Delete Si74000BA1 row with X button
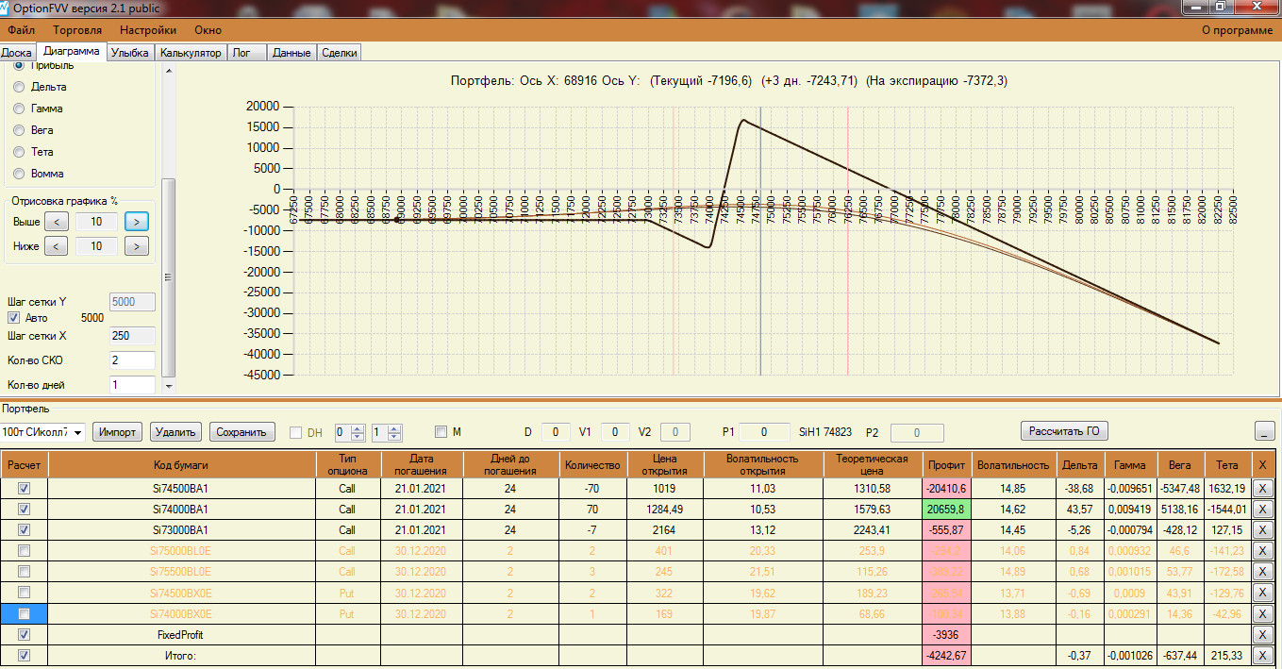1282x669 pixels. click(1264, 510)
